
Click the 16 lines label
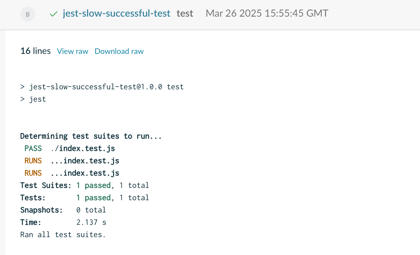coord(35,51)
